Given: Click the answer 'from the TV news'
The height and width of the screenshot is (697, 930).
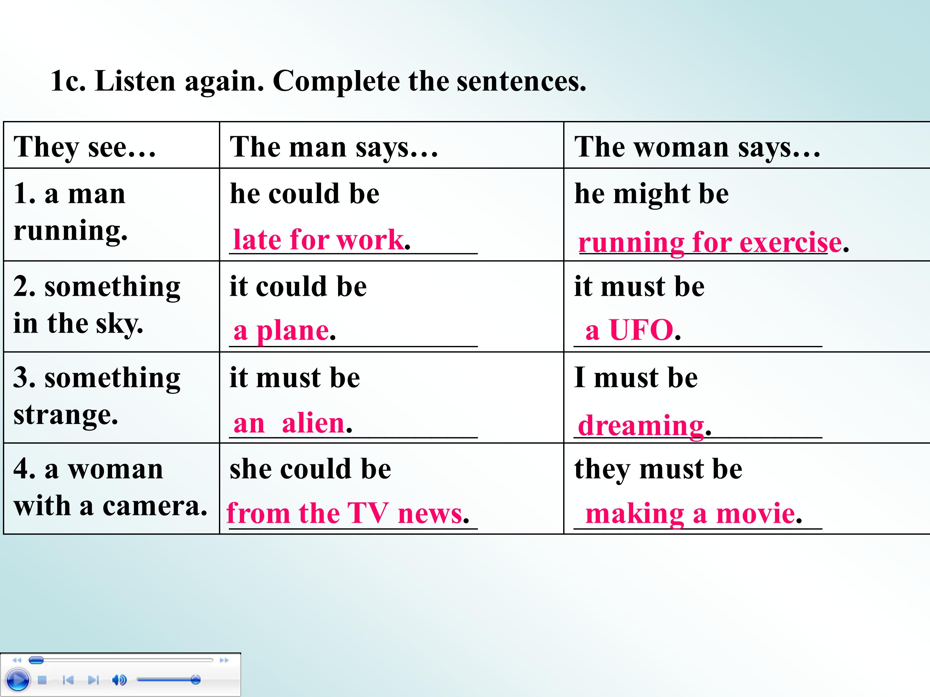Looking at the screenshot, I should (345, 513).
